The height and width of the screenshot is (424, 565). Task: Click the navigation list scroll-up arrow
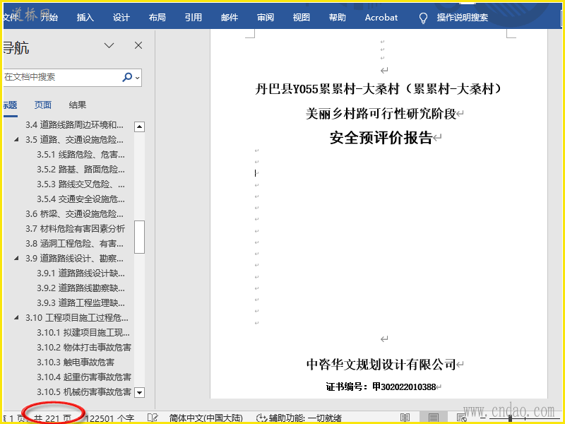click(139, 126)
